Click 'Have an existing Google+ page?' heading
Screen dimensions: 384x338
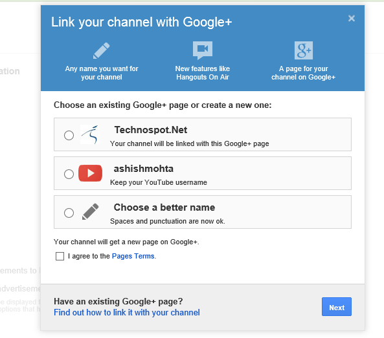pos(119,301)
